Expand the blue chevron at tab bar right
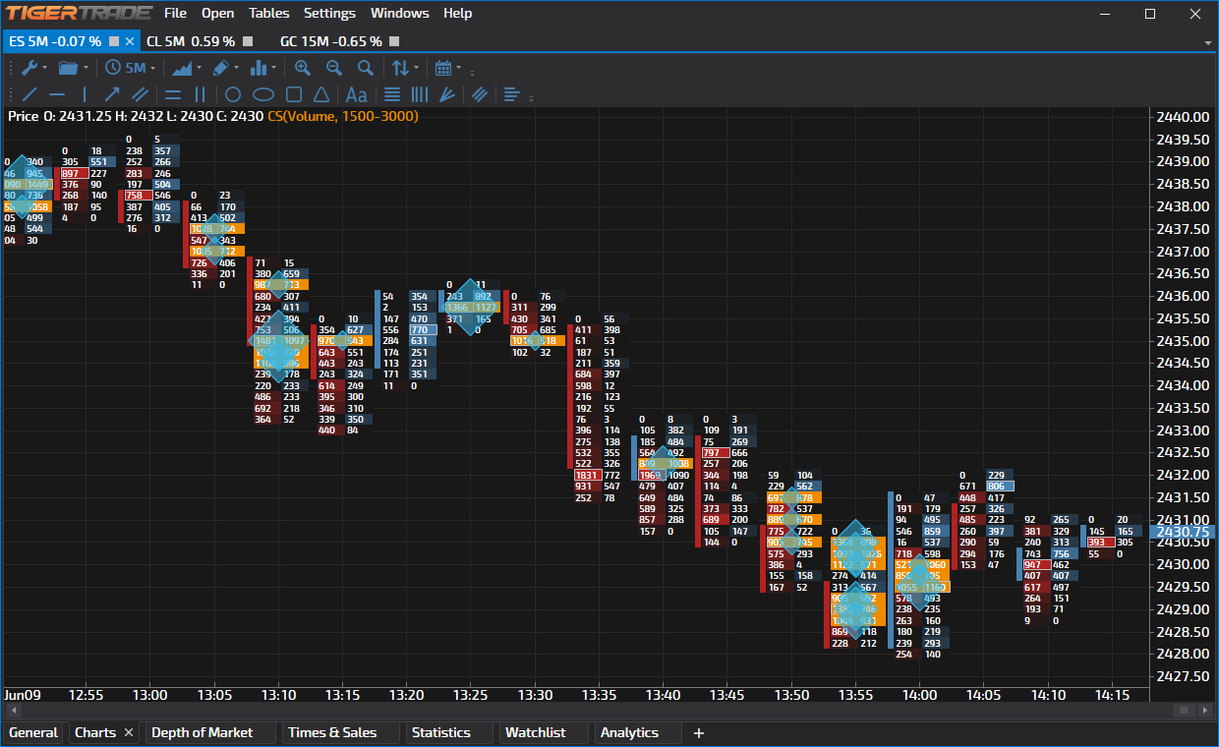The image size is (1219, 747). [x=1209, y=42]
